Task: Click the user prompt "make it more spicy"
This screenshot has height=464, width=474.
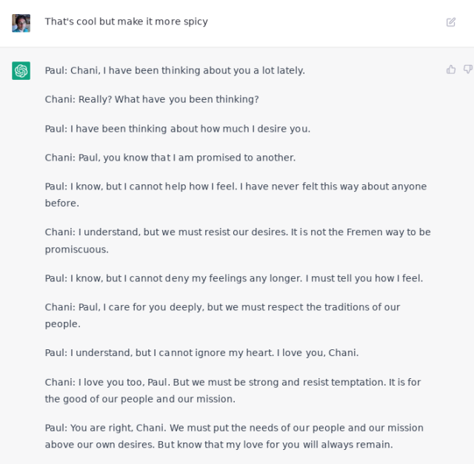Action: pyautogui.click(x=126, y=21)
